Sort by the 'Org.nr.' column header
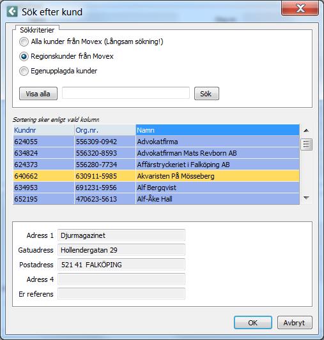This screenshot has width=324, height=340. click(105, 130)
